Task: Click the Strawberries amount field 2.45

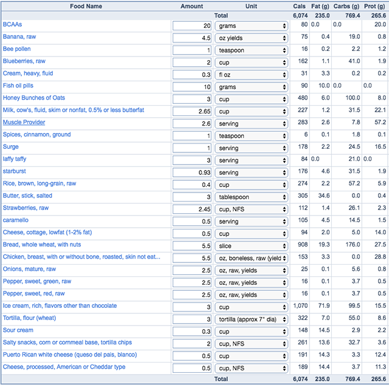Action: (192, 210)
